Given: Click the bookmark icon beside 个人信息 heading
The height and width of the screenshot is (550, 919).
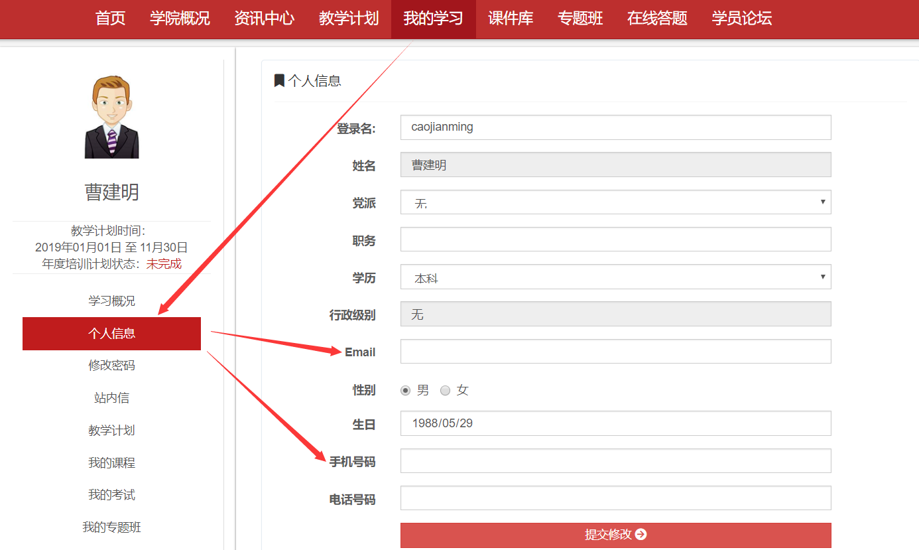Looking at the screenshot, I should (280, 80).
